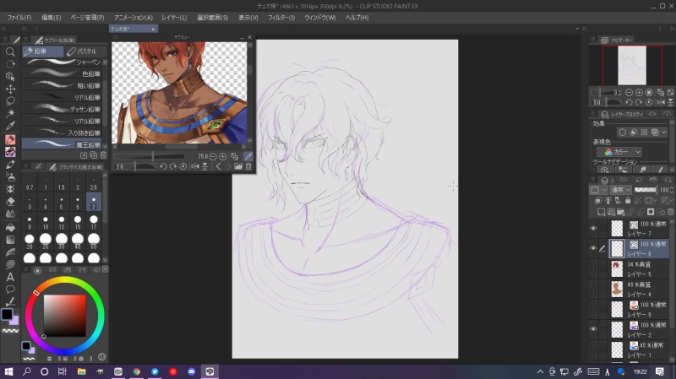Expand the layer color effect dropdown arrow
The width and height of the screenshot is (676, 379).
[664, 133]
